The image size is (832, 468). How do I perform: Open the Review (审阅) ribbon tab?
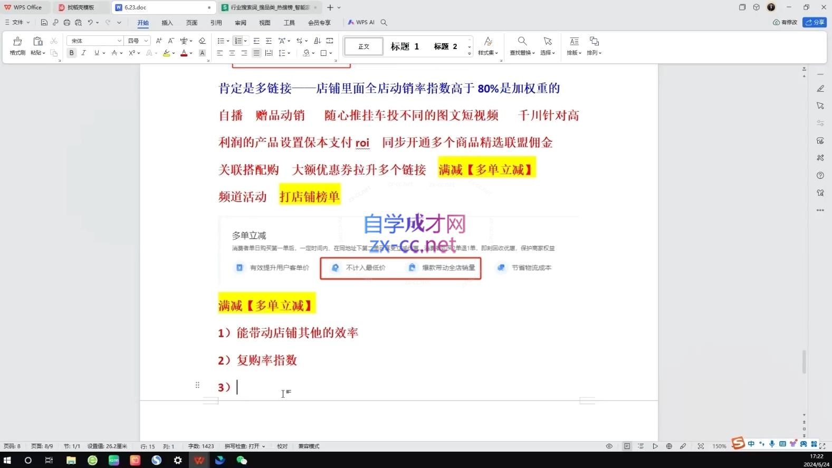[x=241, y=23]
